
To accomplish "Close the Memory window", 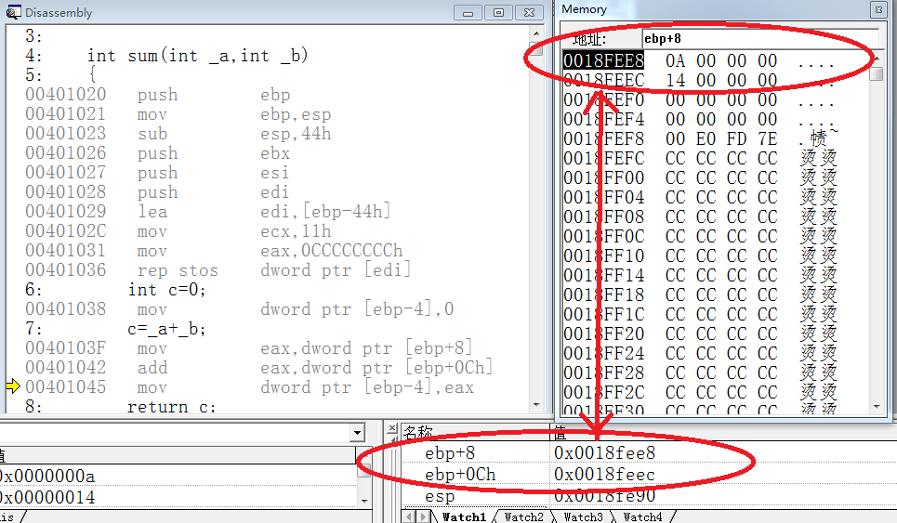I will (x=878, y=9).
